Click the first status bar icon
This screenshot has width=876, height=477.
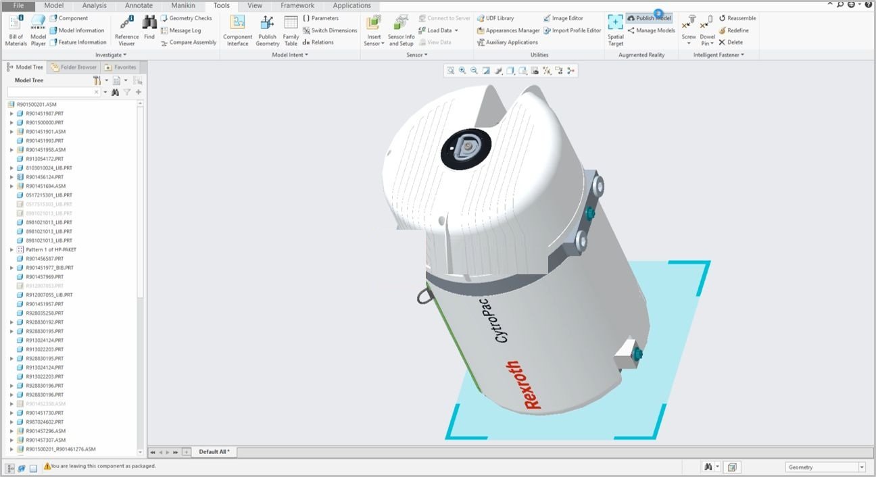click(x=10, y=467)
